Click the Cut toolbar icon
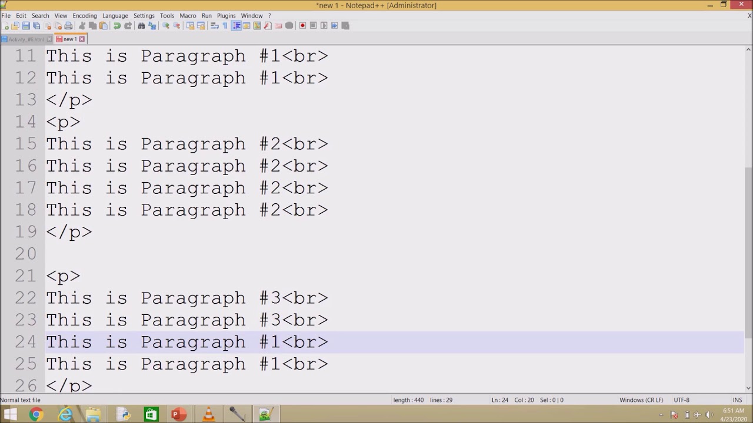Screen dimensions: 753x423 pos(82,26)
